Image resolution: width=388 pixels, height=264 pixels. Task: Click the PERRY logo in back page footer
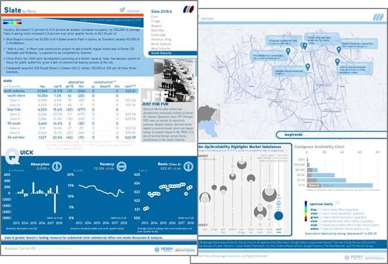click(x=353, y=257)
